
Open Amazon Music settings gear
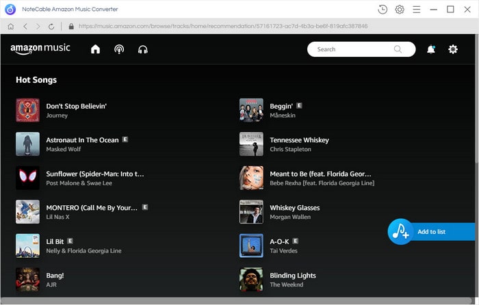pyautogui.click(x=453, y=49)
